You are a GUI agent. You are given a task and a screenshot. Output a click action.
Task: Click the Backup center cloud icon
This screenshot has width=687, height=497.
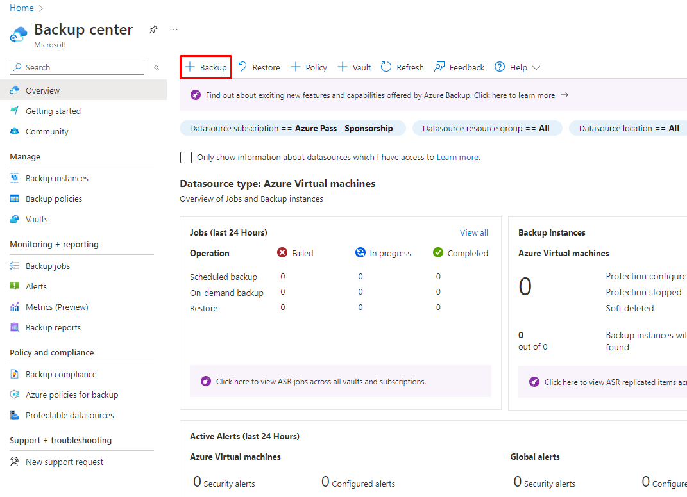point(19,35)
